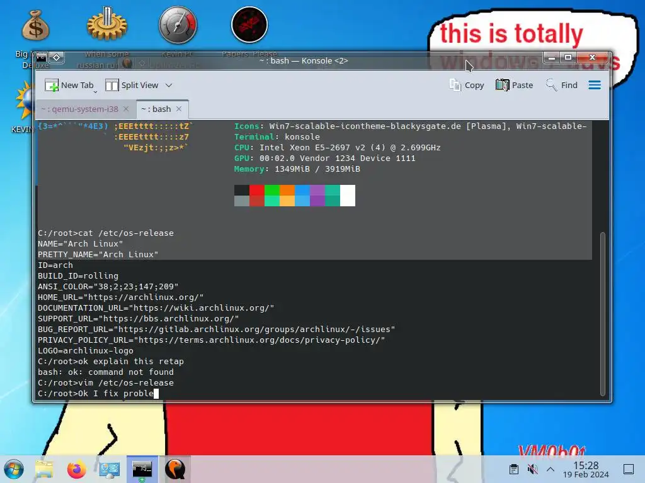Maximize the Konsole window
The height and width of the screenshot is (483, 645).
568,57
